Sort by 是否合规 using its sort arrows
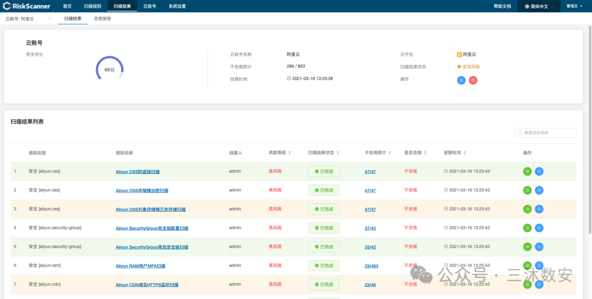This screenshot has height=299, width=592. 425,153
